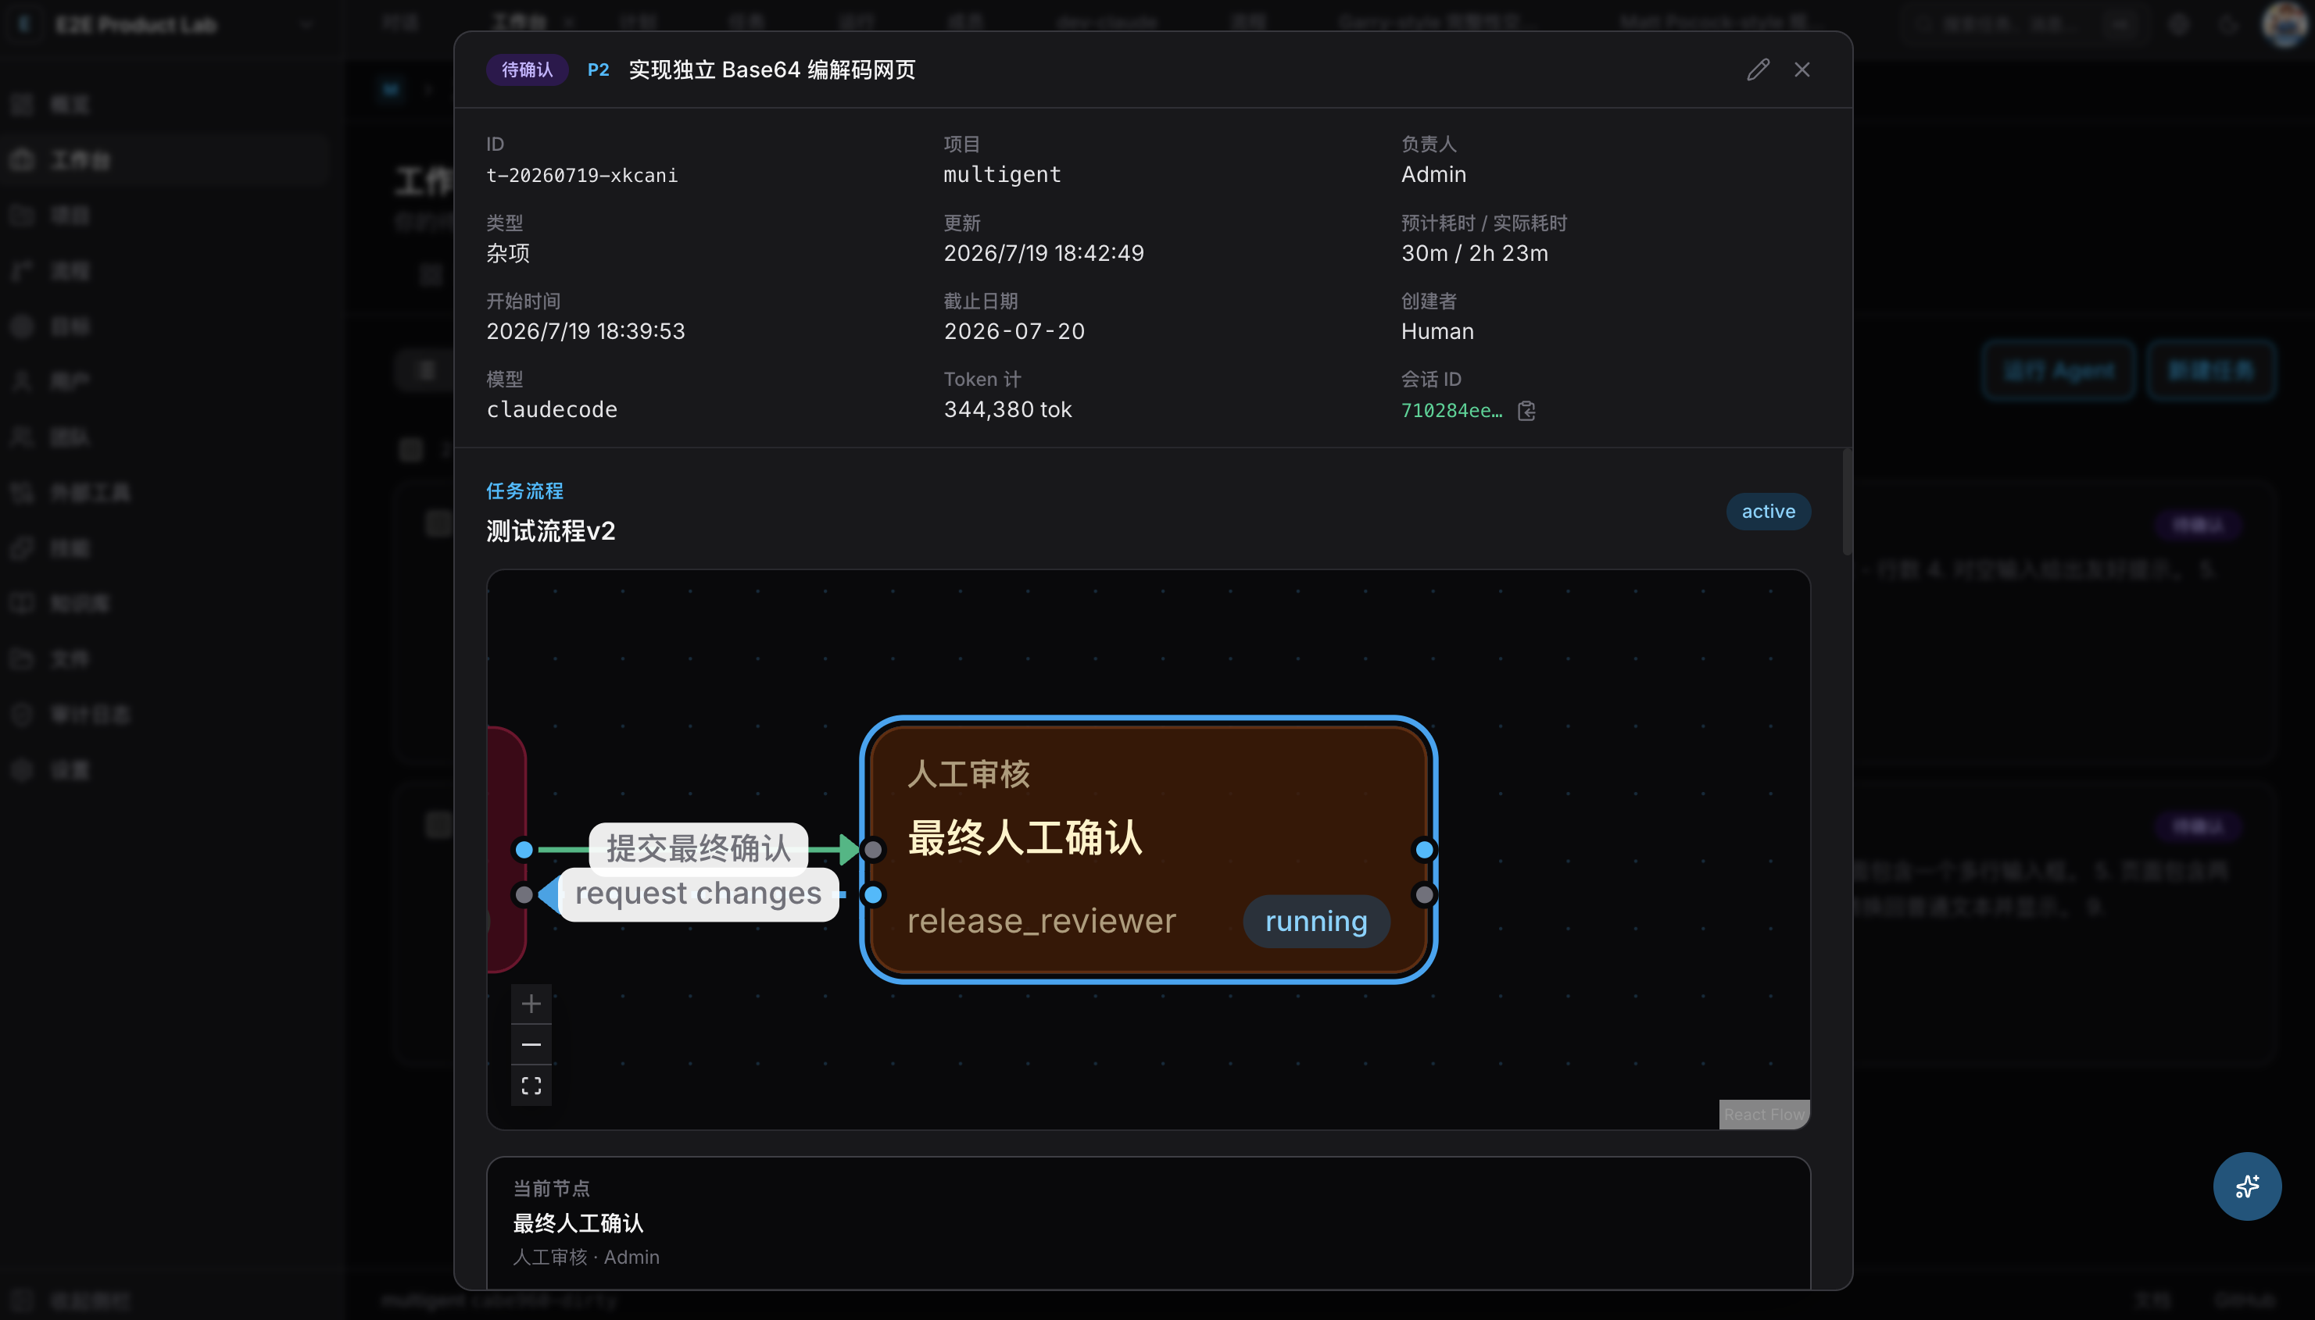The image size is (2315, 1320).
Task: Click the release_reviewer role text on the node
Action: pos(1041,921)
